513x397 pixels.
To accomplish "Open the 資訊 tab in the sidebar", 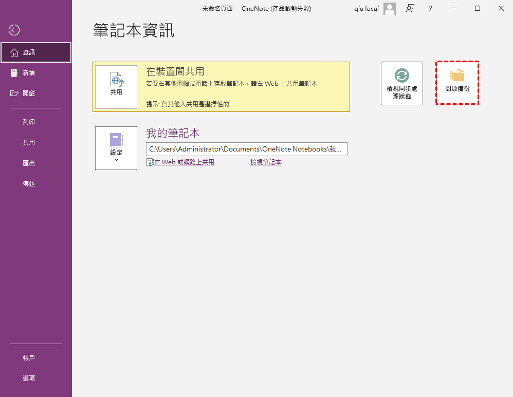I will [36, 52].
